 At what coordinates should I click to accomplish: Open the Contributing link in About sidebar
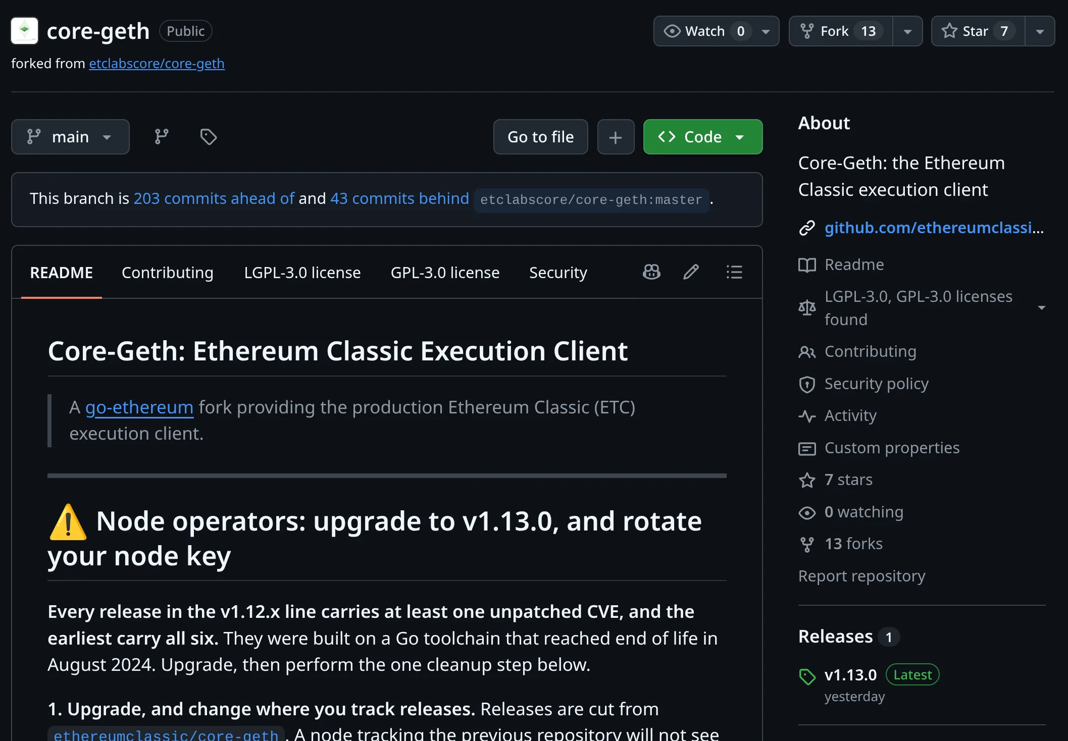click(871, 352)
